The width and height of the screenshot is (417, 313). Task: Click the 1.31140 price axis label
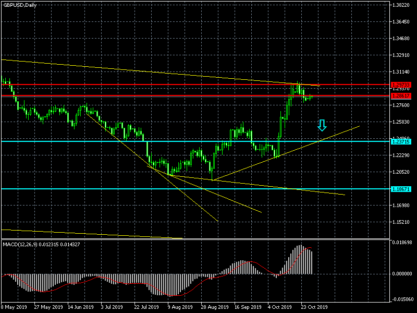[x=402, y=72]
